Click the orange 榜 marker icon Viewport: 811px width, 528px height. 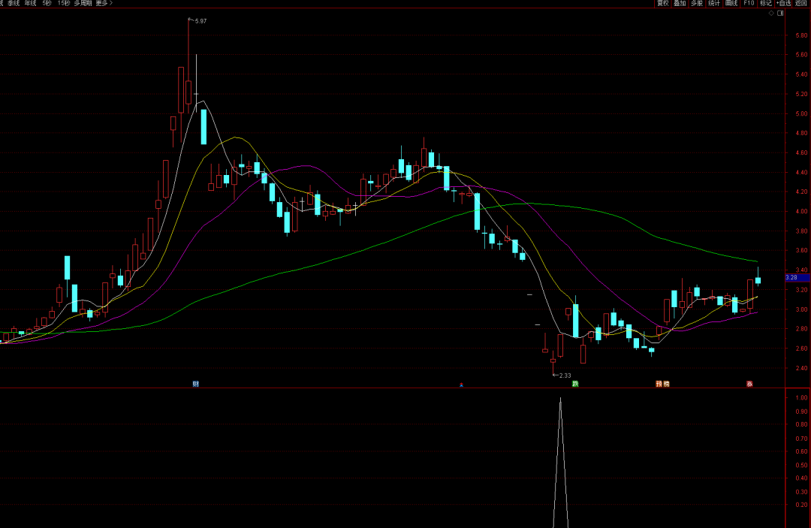tap(666, 384)
